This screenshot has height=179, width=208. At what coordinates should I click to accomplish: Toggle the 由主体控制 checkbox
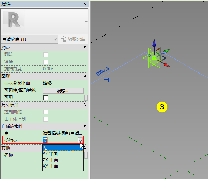46,119
